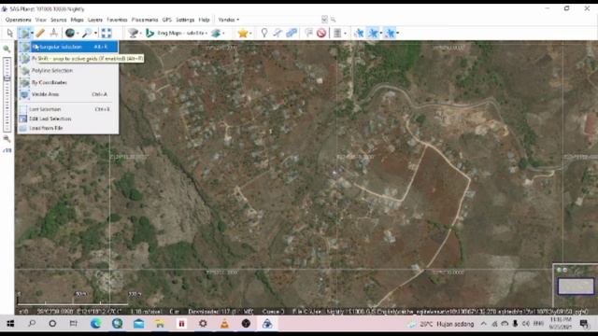The height and width of the screenshot is (336, 598).
Task: Click the SAS Planet taskbar icon
Action: pyautogui.click(x=267, y=324)
